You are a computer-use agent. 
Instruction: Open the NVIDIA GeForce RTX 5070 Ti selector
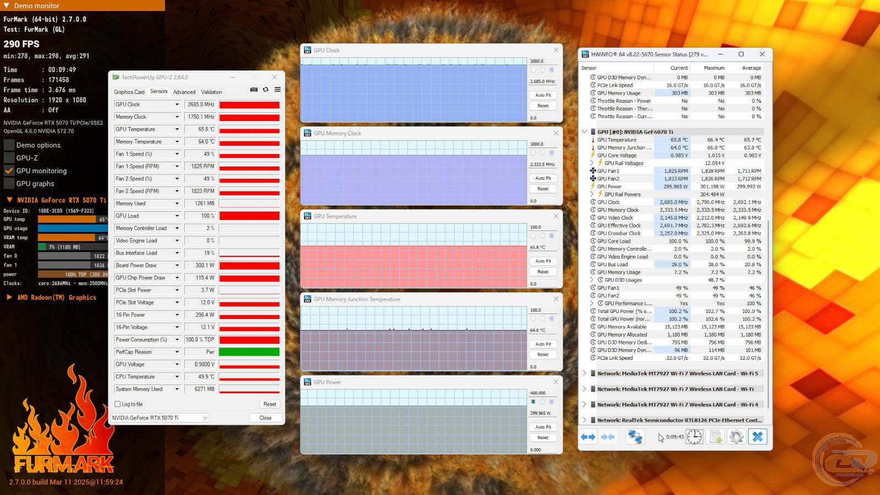(x=160, y=418)
